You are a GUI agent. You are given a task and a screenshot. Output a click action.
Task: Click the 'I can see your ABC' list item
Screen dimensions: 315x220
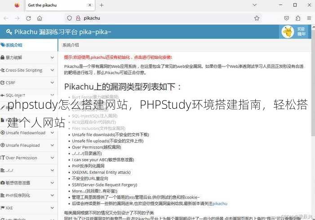pos(103,160)
